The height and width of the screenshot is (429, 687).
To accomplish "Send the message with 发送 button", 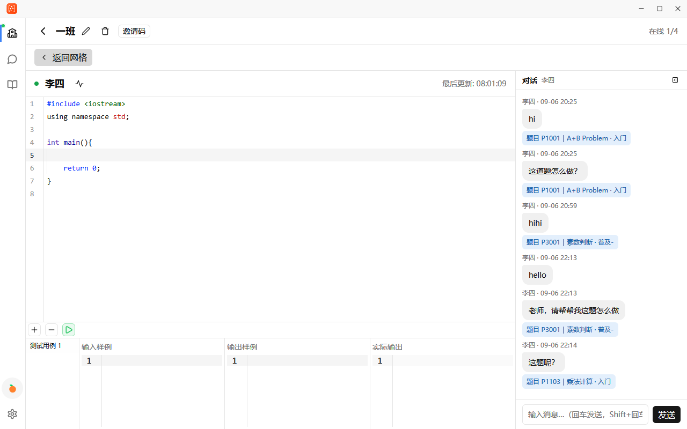I will [667, 415].
